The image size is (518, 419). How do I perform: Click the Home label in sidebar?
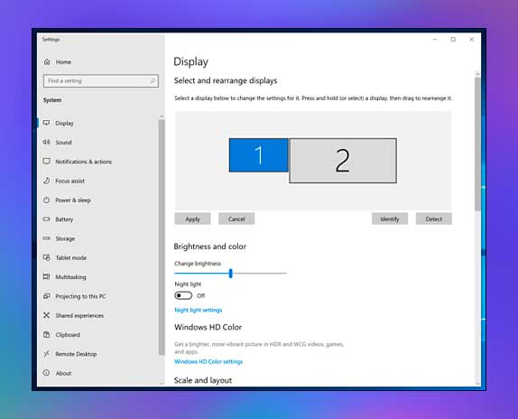coord(63,61)
